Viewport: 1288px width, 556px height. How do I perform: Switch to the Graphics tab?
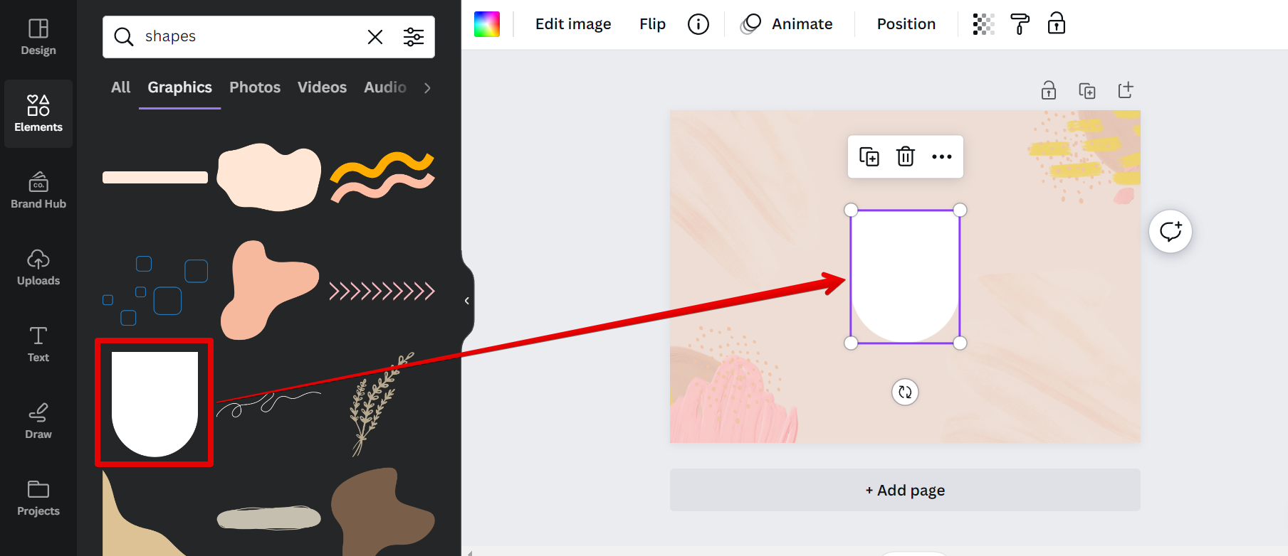[x=180, y=87]
